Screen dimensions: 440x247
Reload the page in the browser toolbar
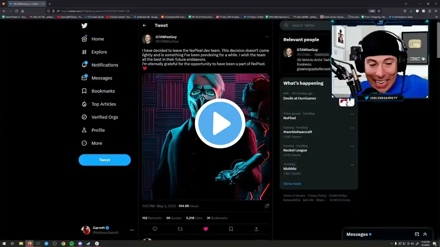[x=16, y=11]
